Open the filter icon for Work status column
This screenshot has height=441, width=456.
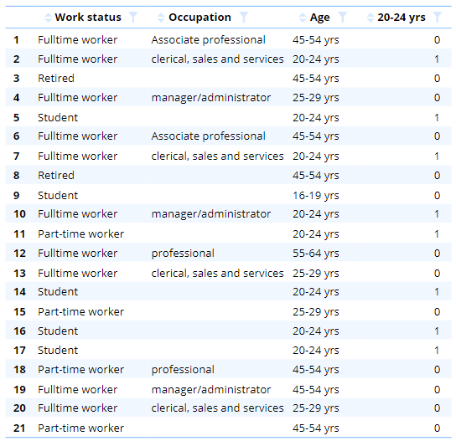tap(133, 18)
